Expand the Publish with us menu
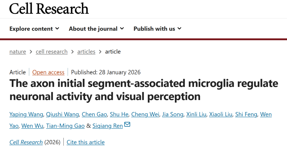Image resolution: width=287 pixels, height=146 pixels. coord(157,29)
